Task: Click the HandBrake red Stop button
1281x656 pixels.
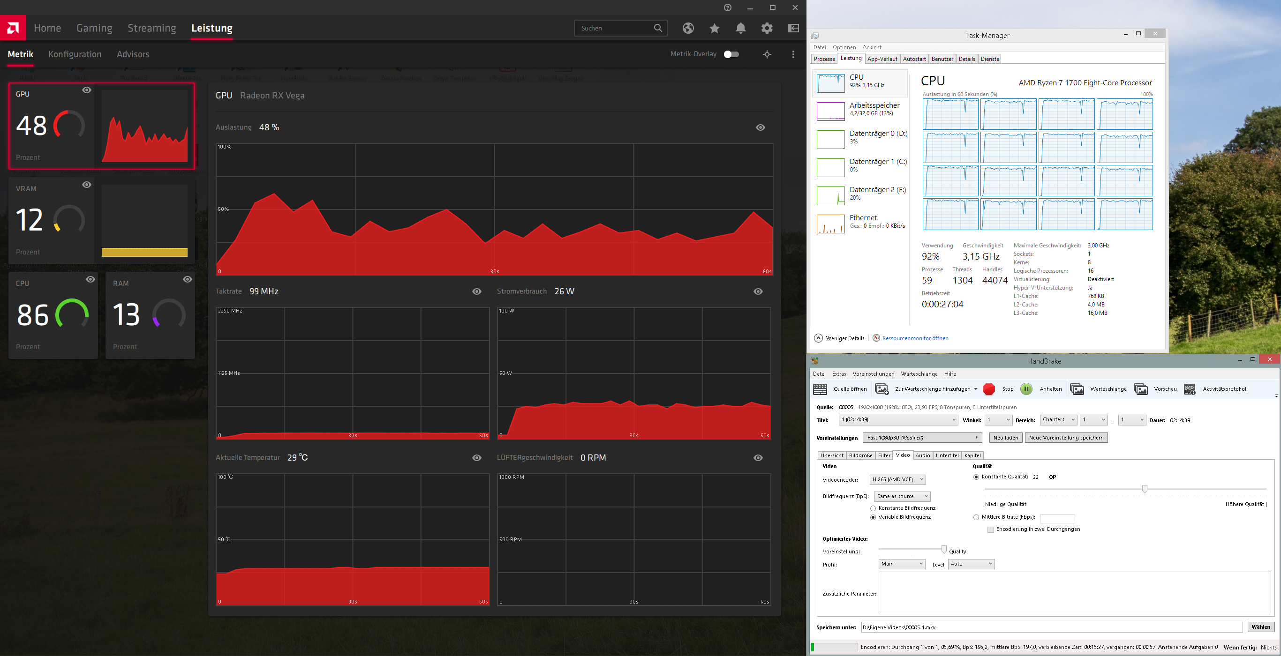Action: tap(988, 389)
